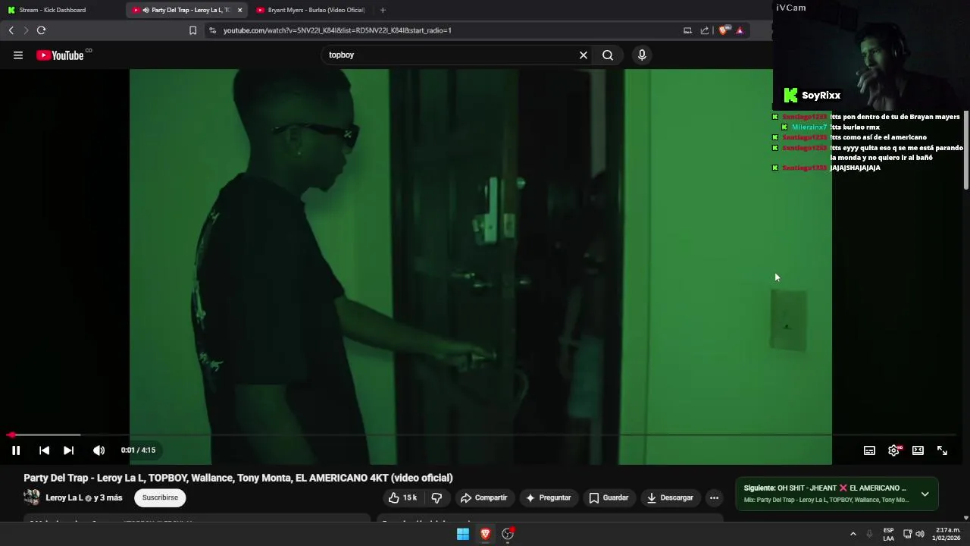Open more actions three-dot menu
Viewport: 970px width, 546px height.
(x=714, y=497)
